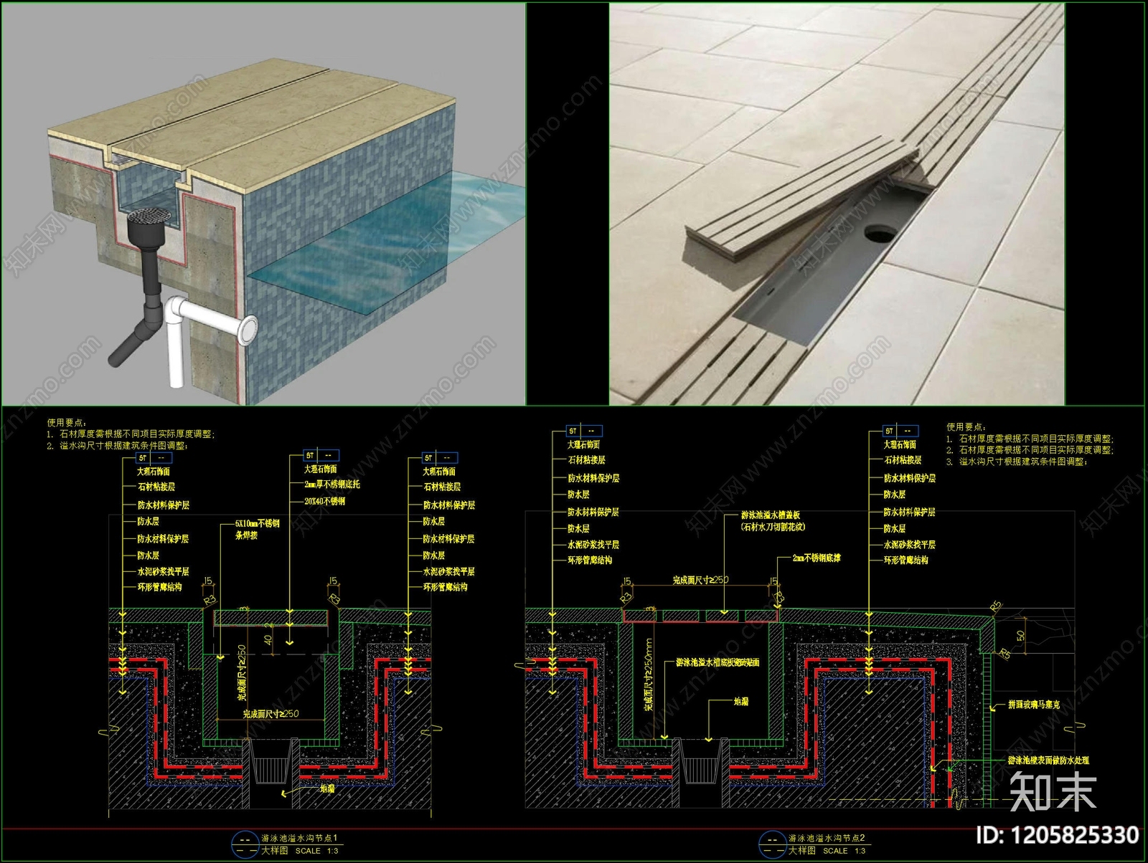1148x863 pixels.
Task: Select the 3D overflow gutter model image
Action: [x=263, y=204]
